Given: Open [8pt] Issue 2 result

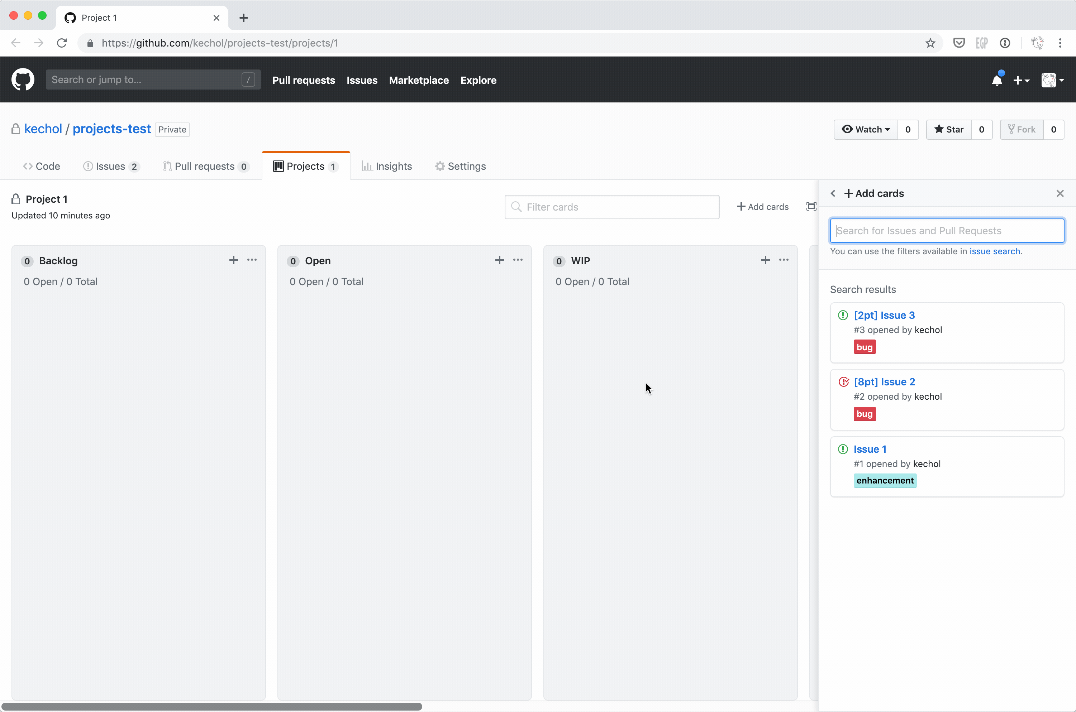Looking at the screenshot, I should pyautogui.click(x=884, y=382).
